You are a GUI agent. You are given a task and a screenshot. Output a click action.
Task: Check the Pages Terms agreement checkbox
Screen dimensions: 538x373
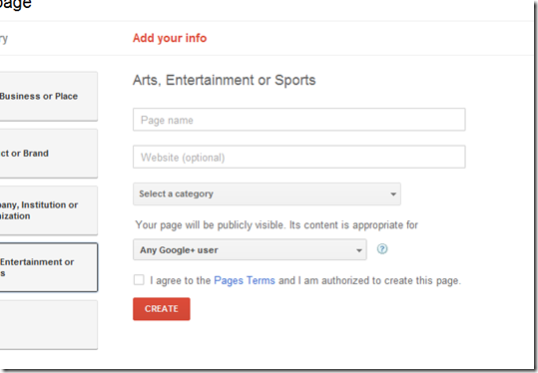pyautogui.click(x=139, y=279)
